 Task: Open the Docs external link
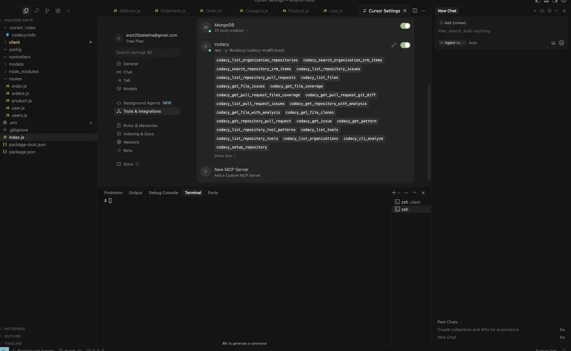click(x=128, y=164)
